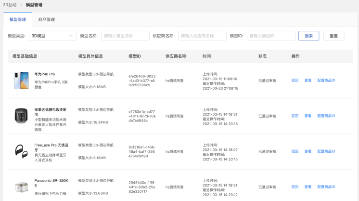Select 模型大小:15.34MB text
359x201 pixels.
coord(93,122)
